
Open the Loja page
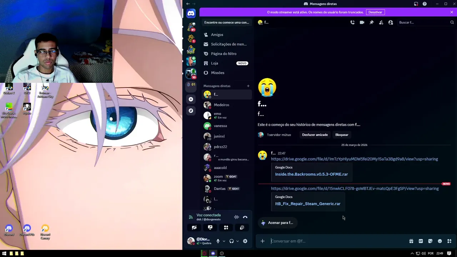[227, 63]
